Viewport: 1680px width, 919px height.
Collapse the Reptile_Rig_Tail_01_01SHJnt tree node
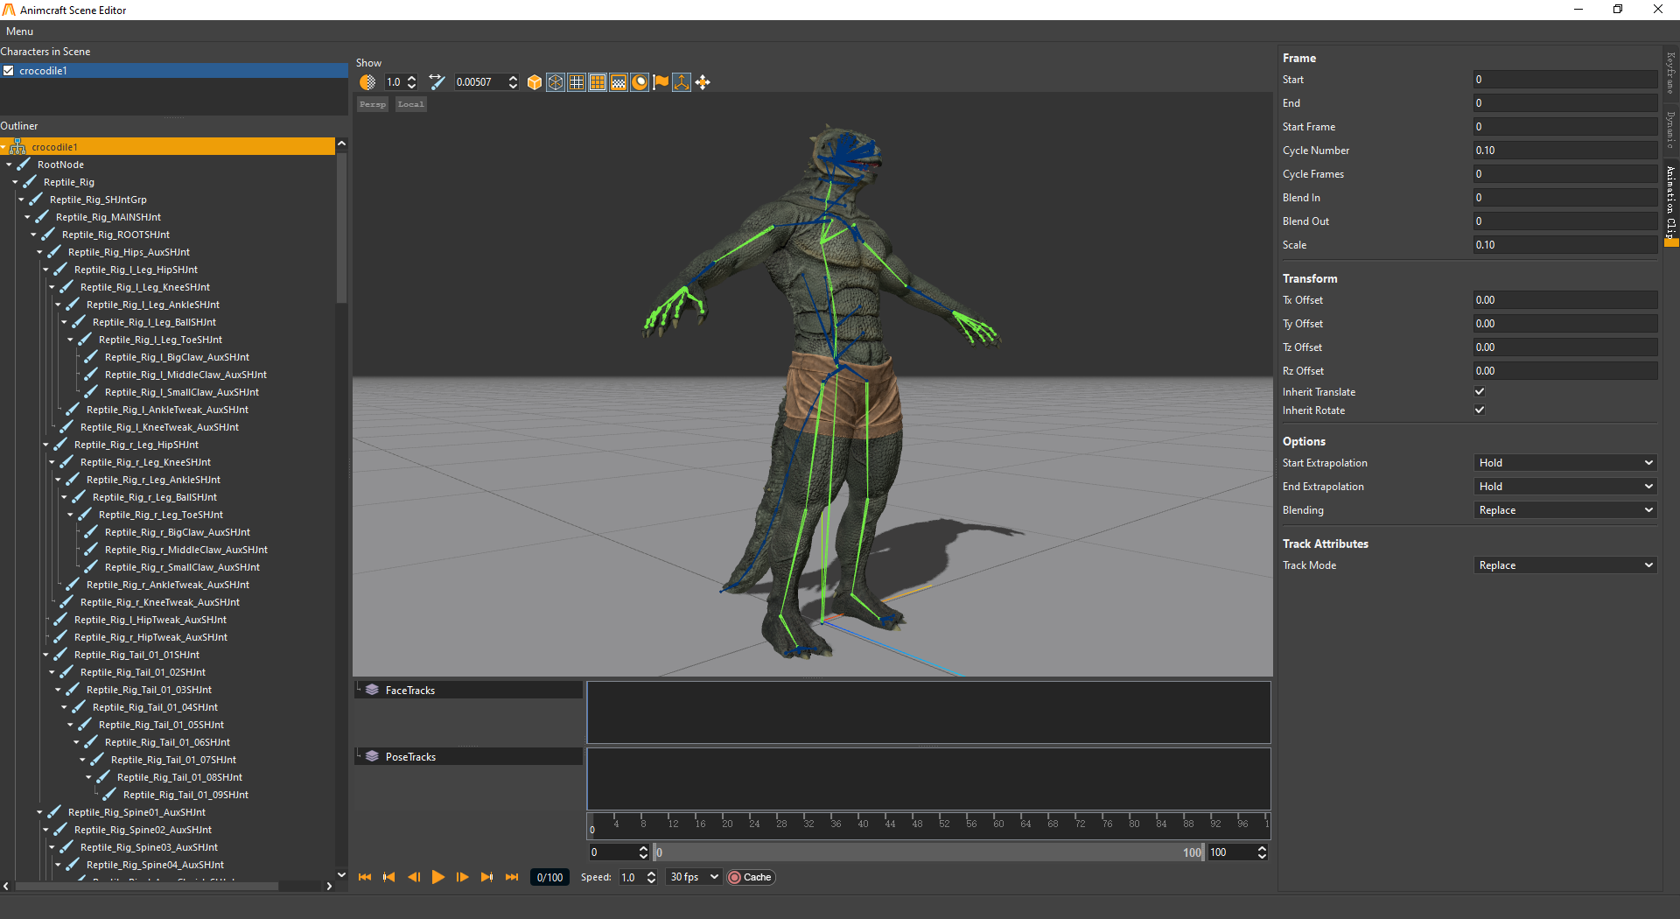pos(46,655)
